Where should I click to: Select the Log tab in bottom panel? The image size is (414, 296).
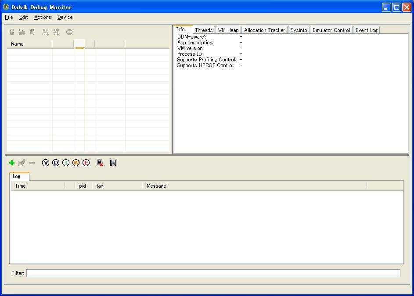click(x=19, y=176)
